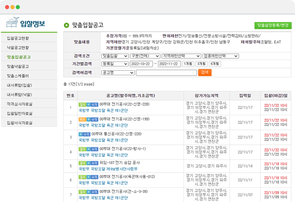This screenshot has width=295, height=202.
Task: Click 수의 badge on 전기공사(22-방사-1) row
Action: tap(94, 149)
